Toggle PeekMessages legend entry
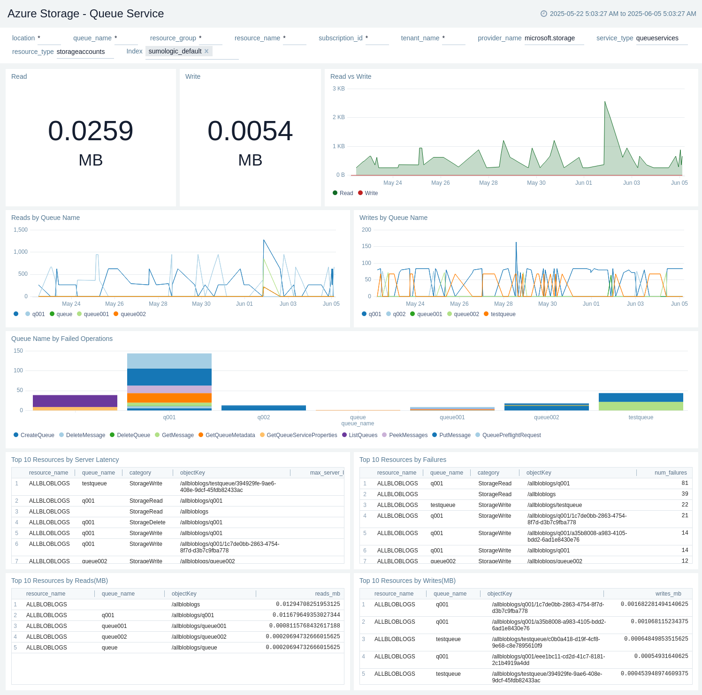 tap(404, 435)
